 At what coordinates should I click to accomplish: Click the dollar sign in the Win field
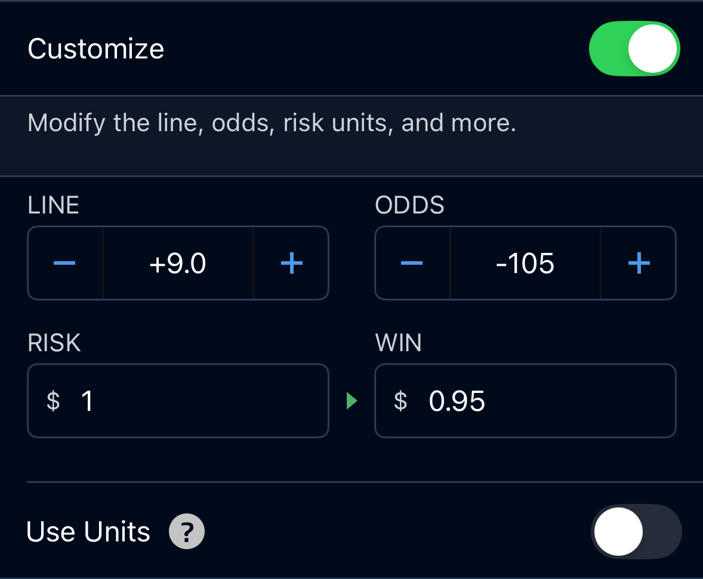[x=401, y=401]
